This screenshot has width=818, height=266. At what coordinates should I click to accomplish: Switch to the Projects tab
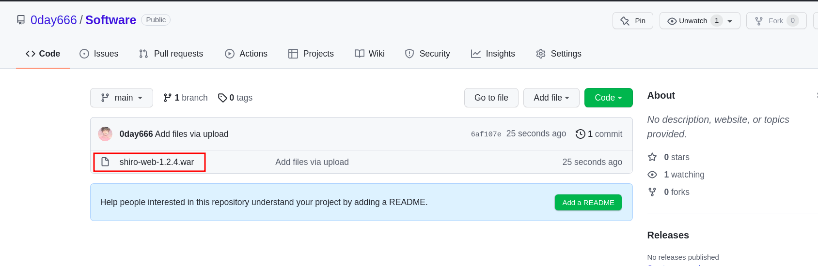[x=311, y=54]
